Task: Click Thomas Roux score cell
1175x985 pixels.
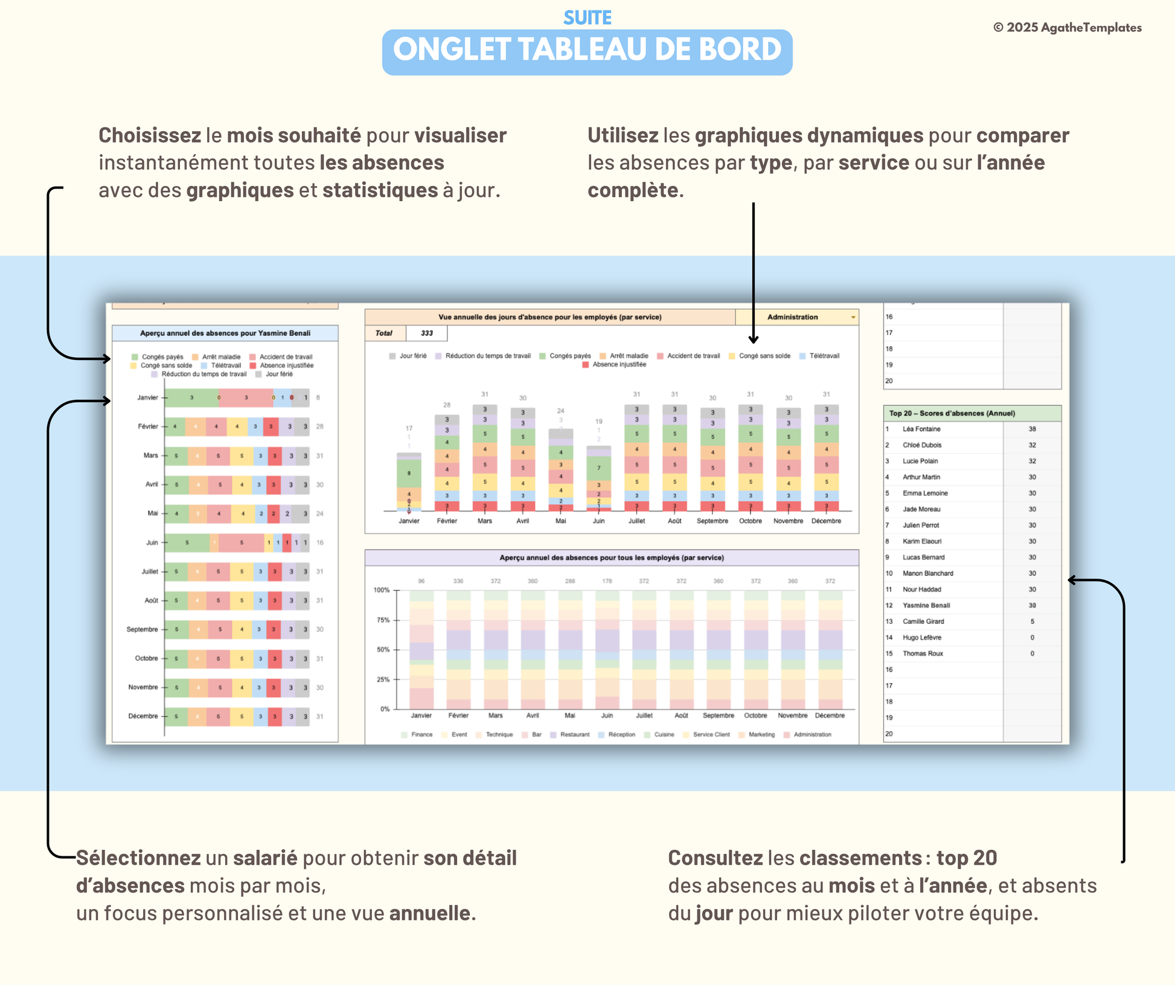Action: pyautogui.click(x=1032, y=654)
